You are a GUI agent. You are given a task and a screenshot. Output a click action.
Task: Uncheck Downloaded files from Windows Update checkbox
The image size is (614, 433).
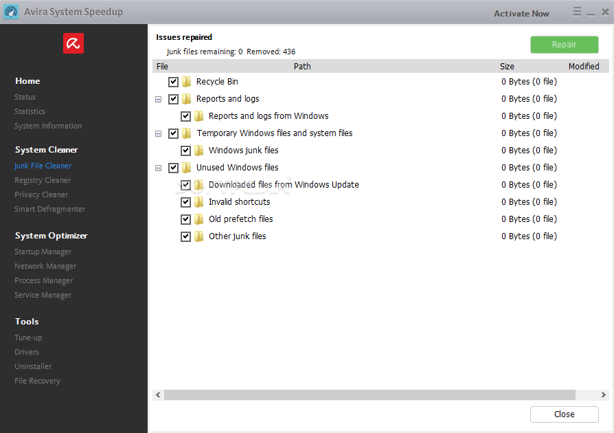185,185
